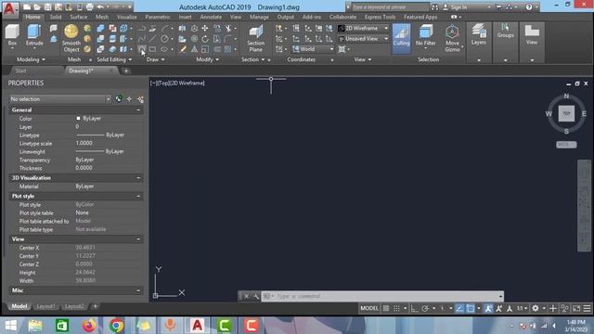The width and height of the screenshot is (594, 334).
Task: Click the Top face of the ViewCube
Action: point(566,113)
